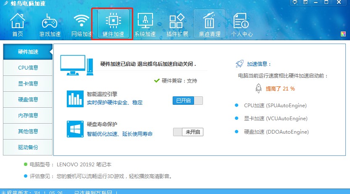This screenshot has height=194, width=350.
Task: Switch to the CPU信息 sidebar tab
Action: point(28,67)
